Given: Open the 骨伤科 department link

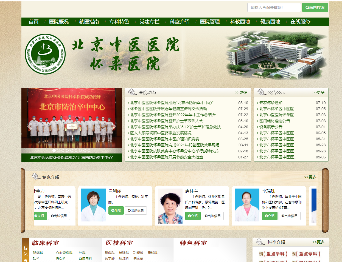Looking at the screenshot, I should pos(61,258).
